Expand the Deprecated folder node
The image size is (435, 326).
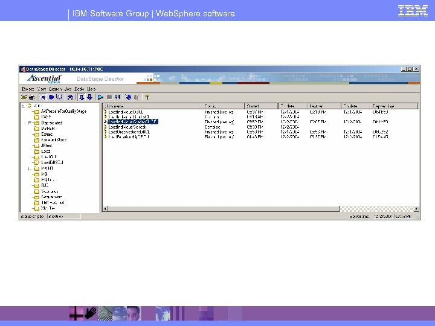coord(30,123)
